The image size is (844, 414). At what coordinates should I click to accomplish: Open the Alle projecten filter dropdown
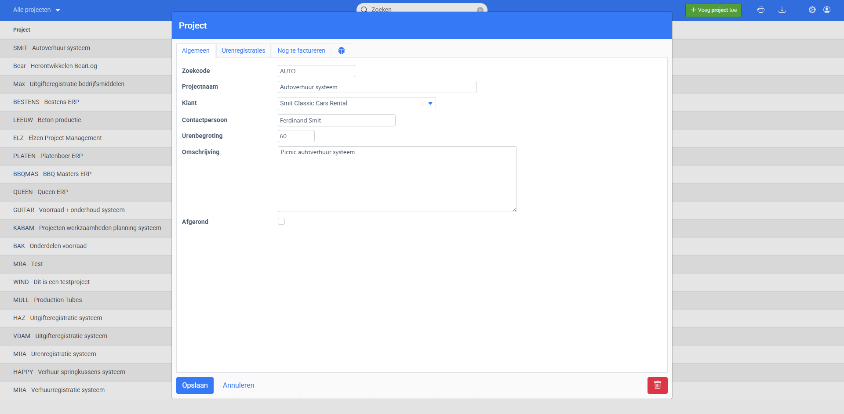pos(36,10)
